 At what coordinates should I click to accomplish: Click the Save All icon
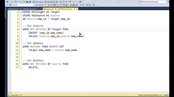30,2
